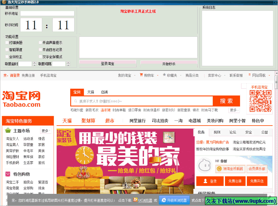
Task: Click the 开始秒杀 button
Action: [169, 64]
